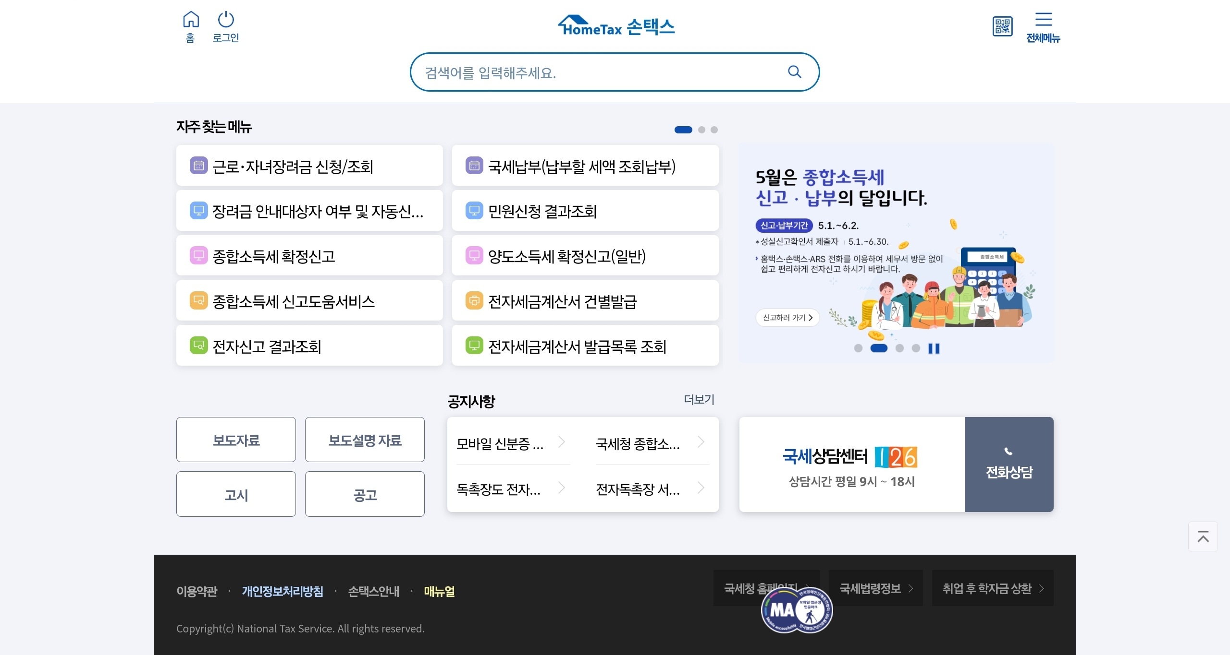
Task: Click 더보기 next to 공지사항
Action: tap(699, 399)
